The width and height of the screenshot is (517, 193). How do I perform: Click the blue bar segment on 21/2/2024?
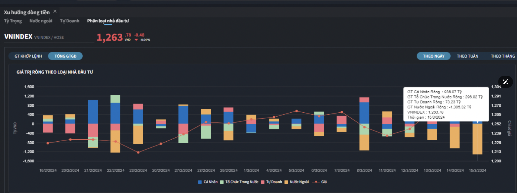tap(93, 112)
